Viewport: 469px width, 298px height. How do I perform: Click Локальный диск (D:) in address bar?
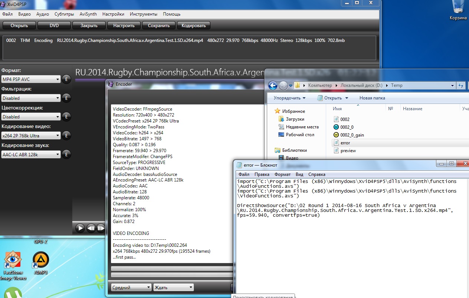coord(361,85)
